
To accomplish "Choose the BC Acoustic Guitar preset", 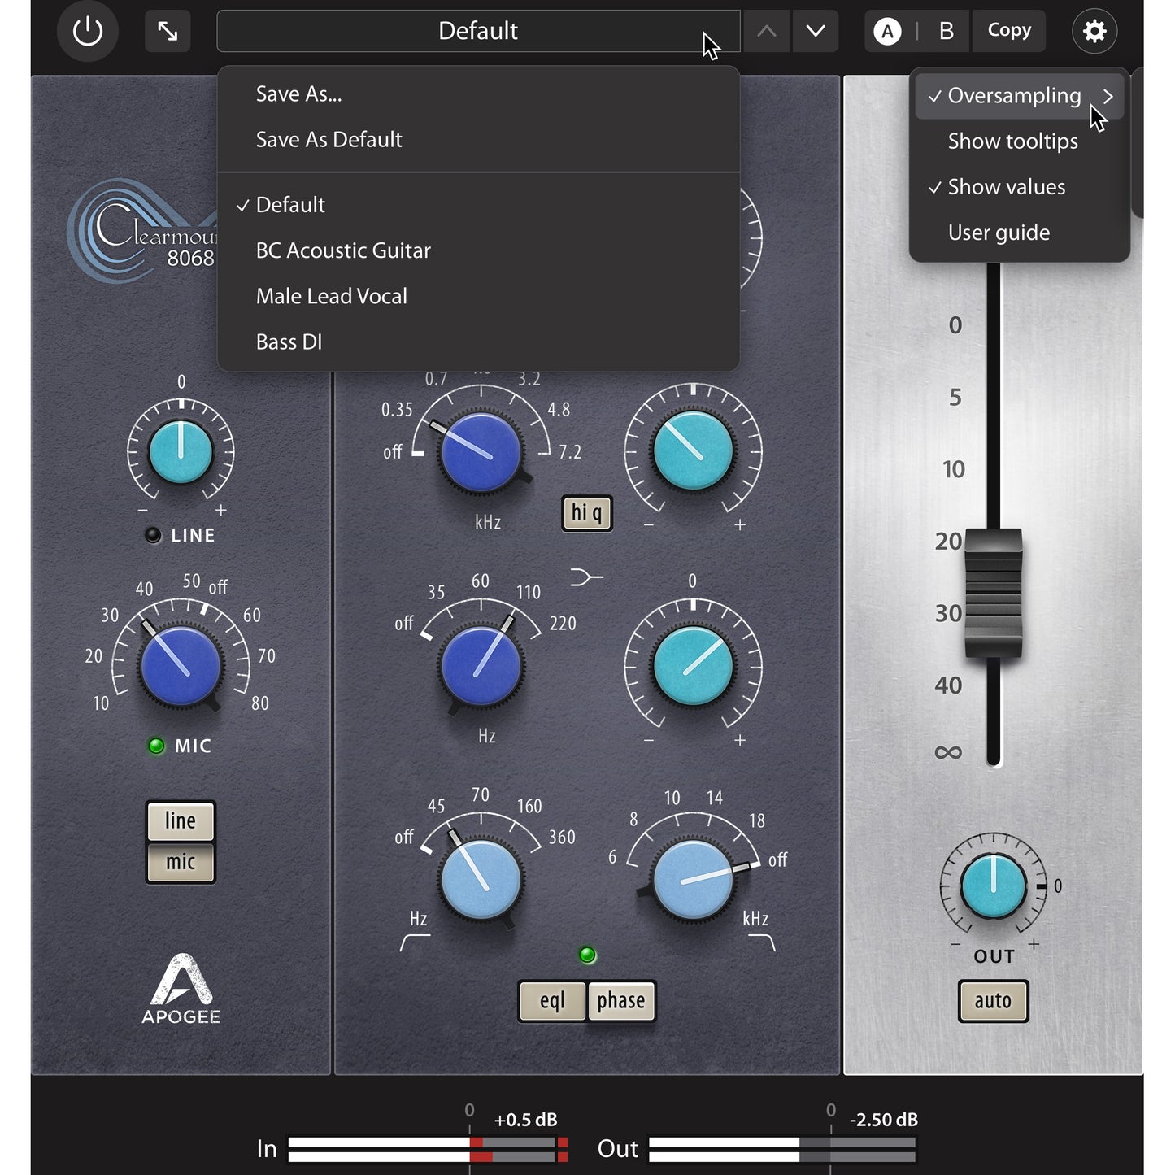I will [x=343, y=250].
